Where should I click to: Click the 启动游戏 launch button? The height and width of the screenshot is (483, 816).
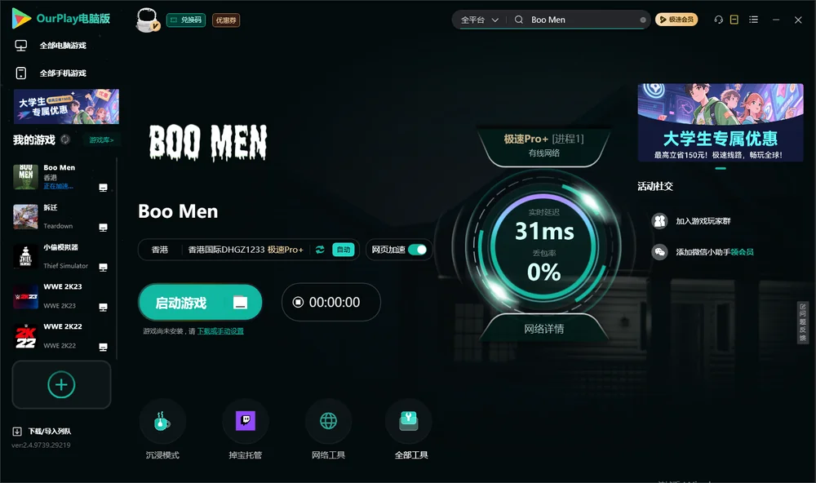pyautogui.click(x=200, y=303)
